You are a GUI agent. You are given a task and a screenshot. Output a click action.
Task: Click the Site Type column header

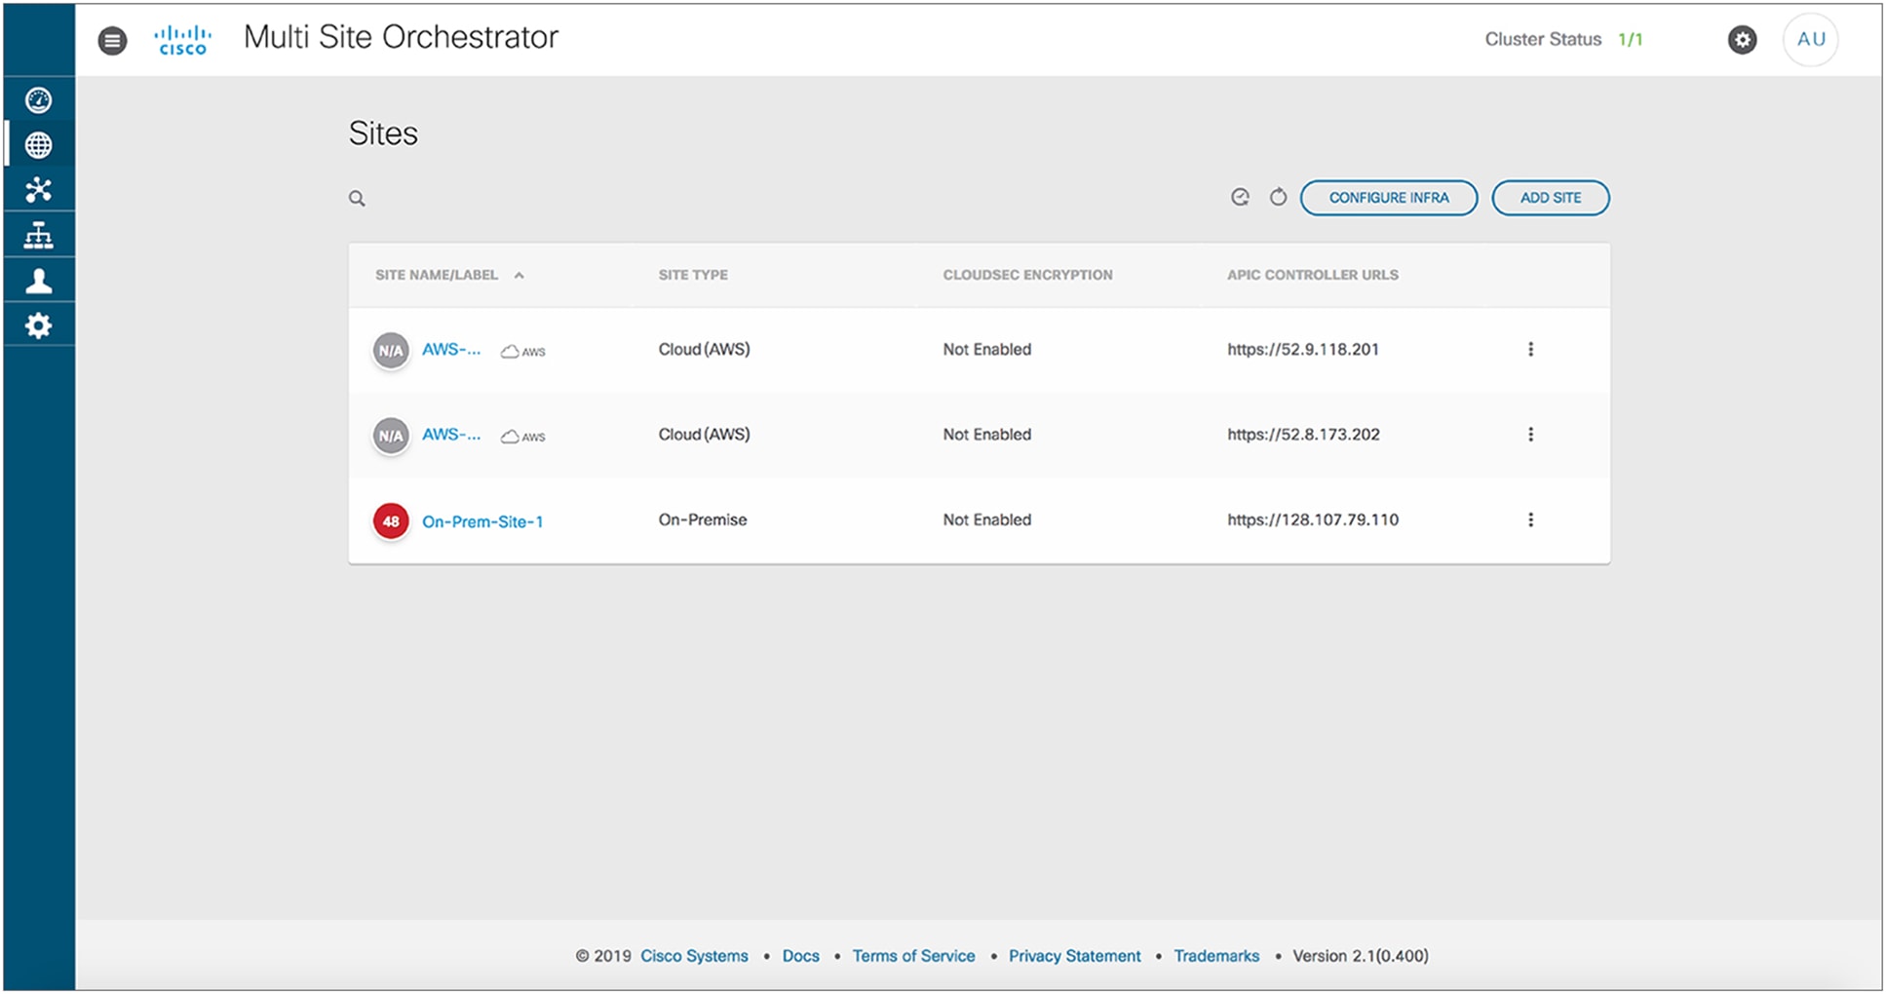pyautogui.click(x=693, y=275)
